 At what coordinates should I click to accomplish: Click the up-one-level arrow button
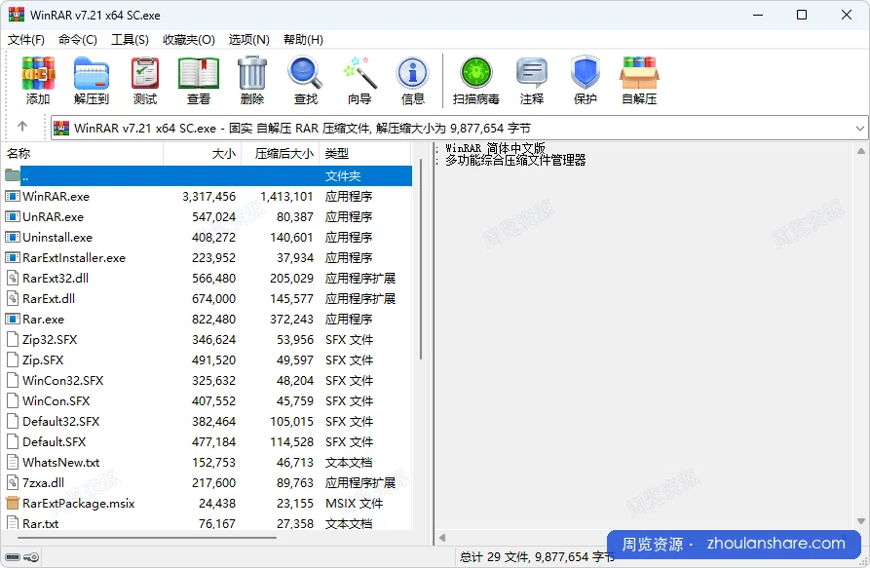(x=22, y=127)
